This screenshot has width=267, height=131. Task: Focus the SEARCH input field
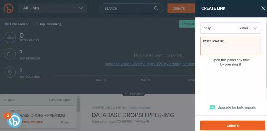coord(131,8)
